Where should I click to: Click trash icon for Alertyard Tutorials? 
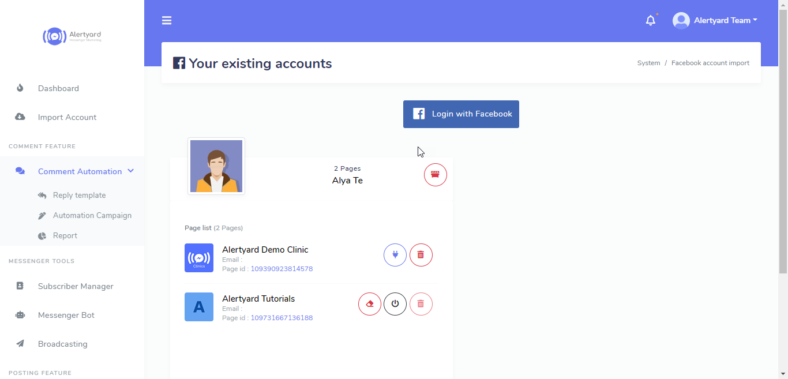(x=421, y=303)
